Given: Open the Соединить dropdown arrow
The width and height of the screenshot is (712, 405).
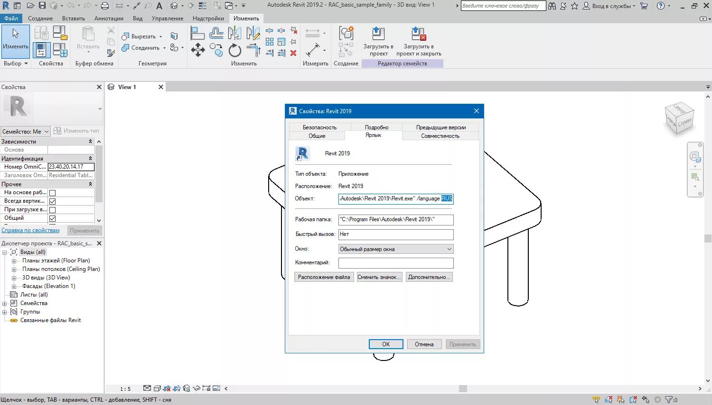Looking at the screenshot, I should coord(164,48).
